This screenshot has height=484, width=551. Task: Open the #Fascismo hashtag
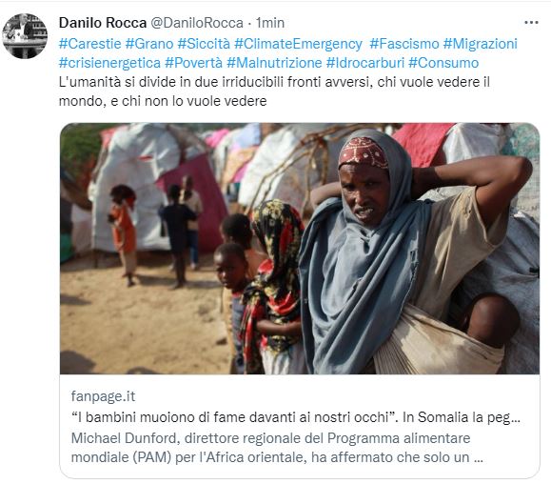click(x=404, y=44)
